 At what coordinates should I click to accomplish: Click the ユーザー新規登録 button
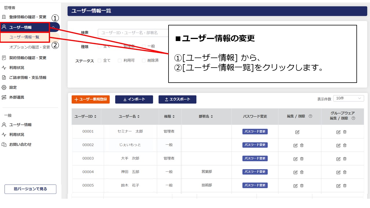point(90,99)
